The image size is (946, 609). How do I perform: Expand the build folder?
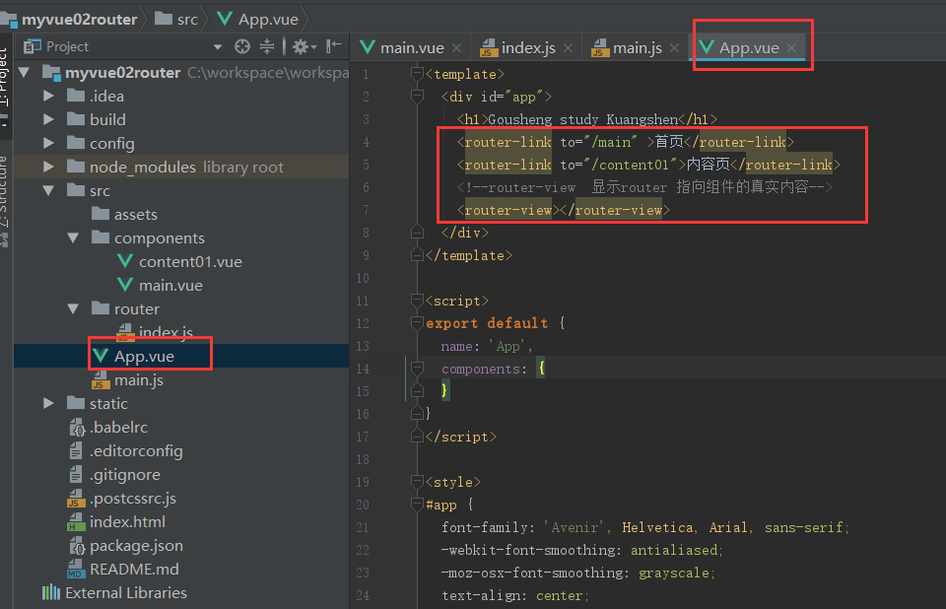(49, 119)
